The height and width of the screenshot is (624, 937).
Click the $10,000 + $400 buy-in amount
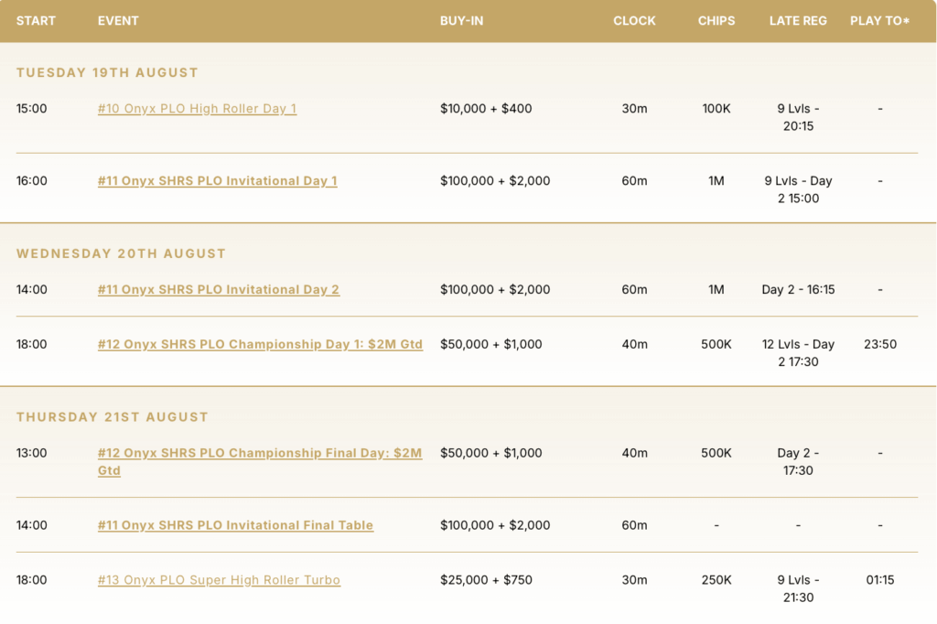486,109
